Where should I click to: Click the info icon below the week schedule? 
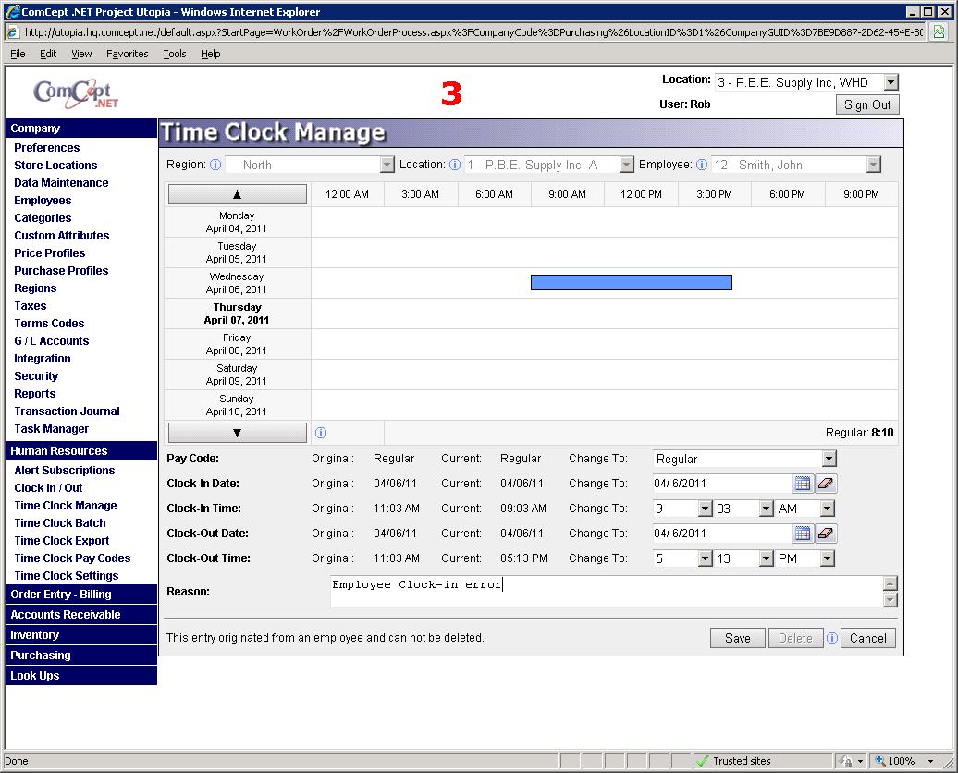(x=321, y=433)
